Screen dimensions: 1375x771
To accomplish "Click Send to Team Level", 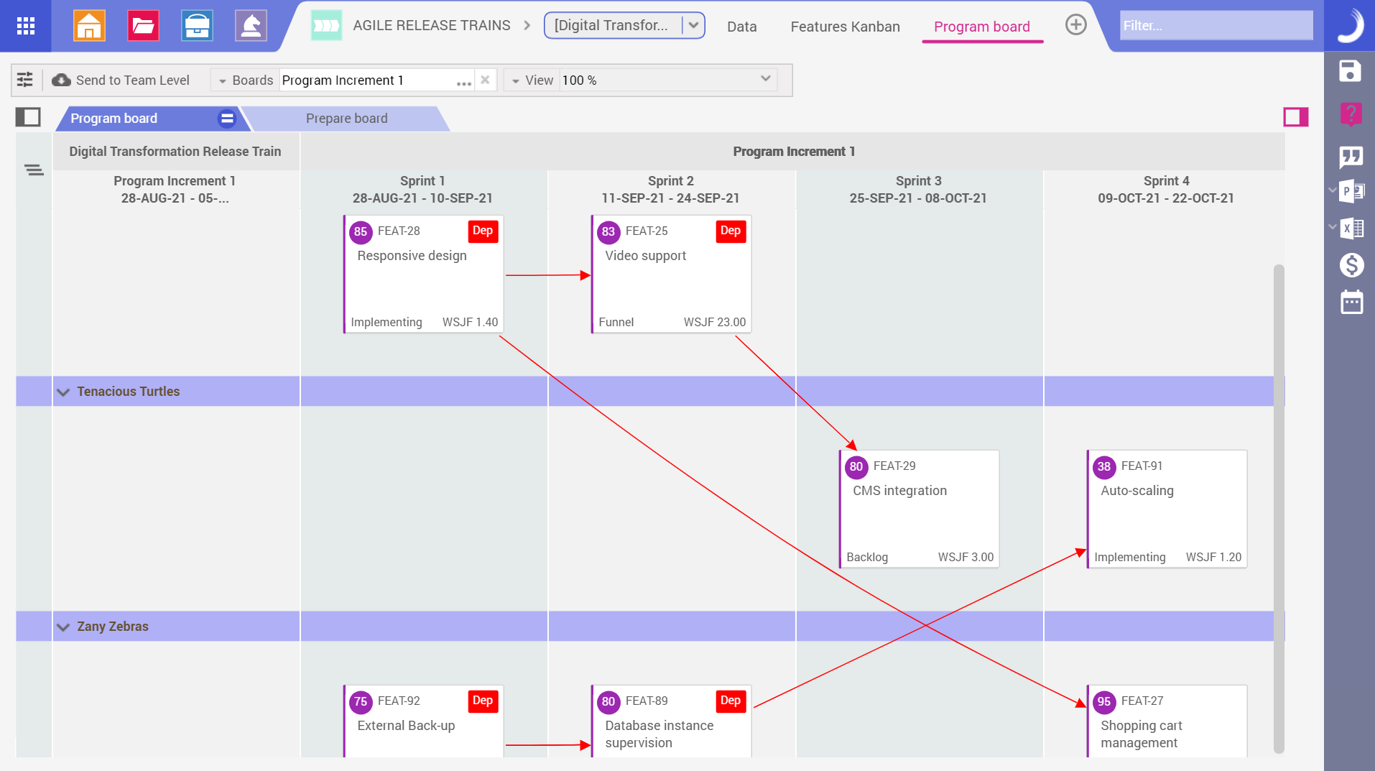I will (x=121, y=80).
